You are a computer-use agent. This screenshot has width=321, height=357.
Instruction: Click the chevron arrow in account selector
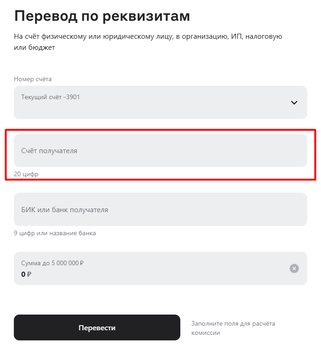(x=294, y=103)
